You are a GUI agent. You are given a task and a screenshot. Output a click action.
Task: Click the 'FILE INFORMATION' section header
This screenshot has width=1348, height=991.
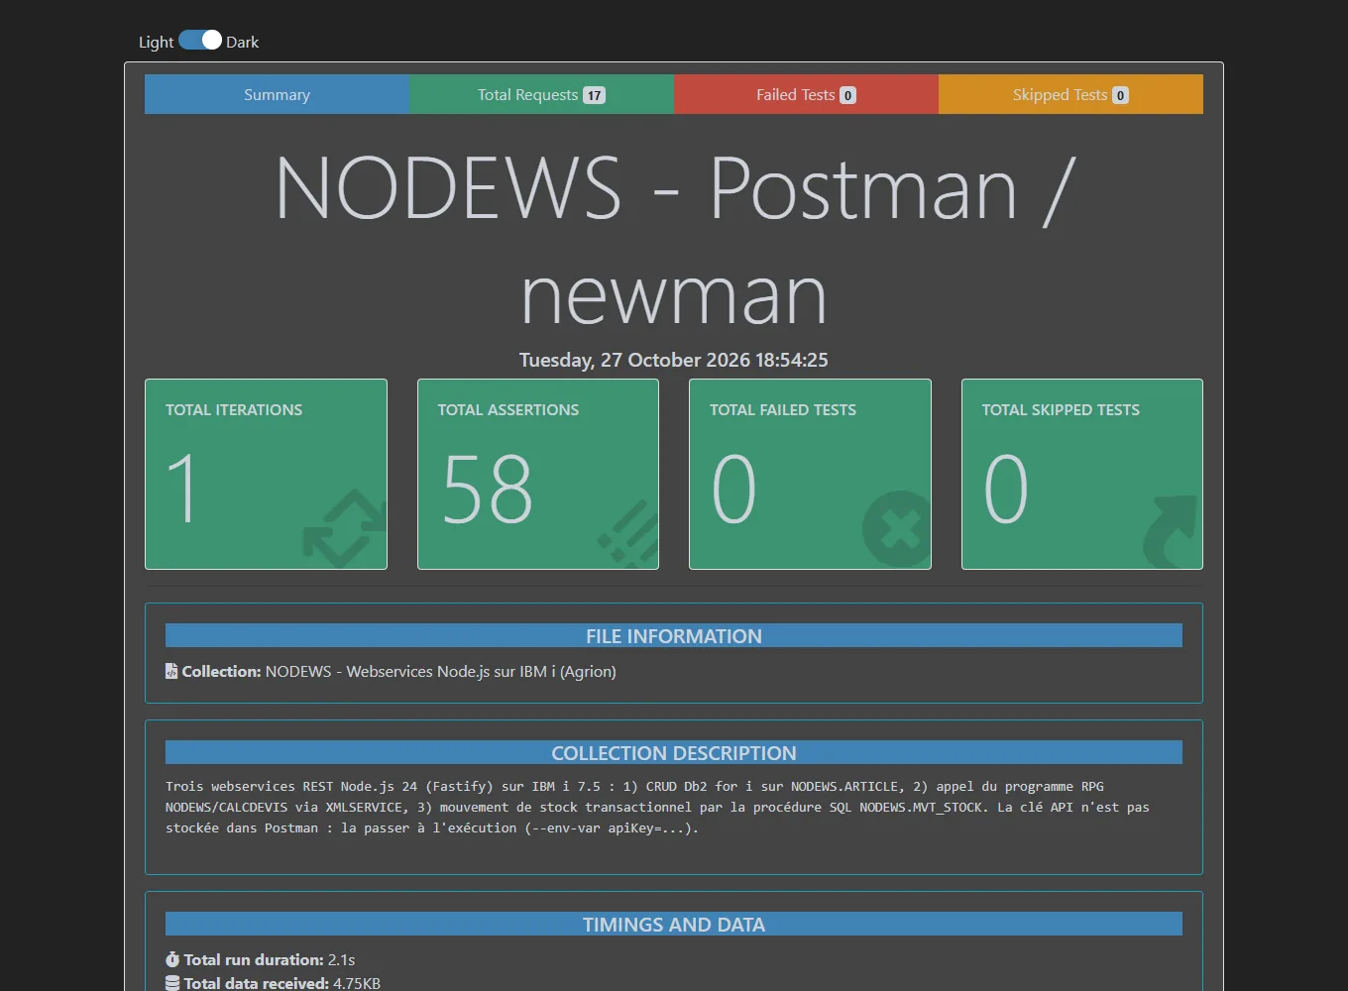[x=674, y=636]
